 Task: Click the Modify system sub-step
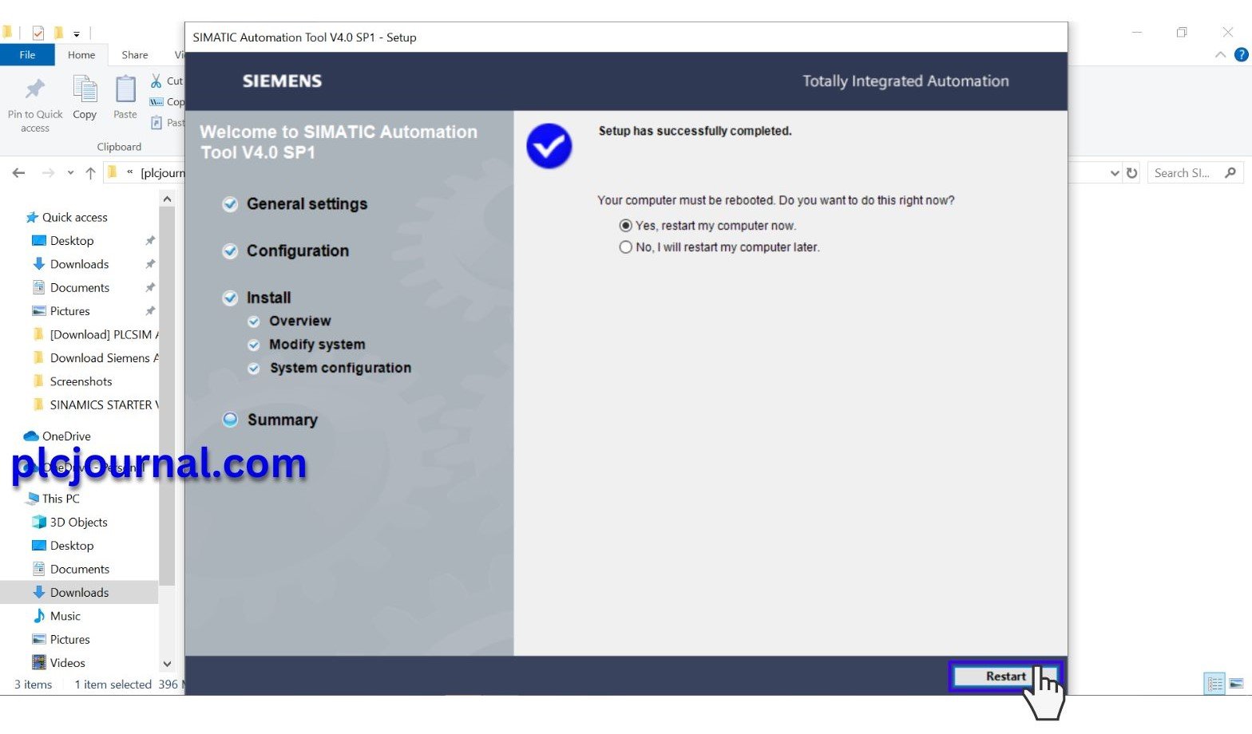(307, 345)
